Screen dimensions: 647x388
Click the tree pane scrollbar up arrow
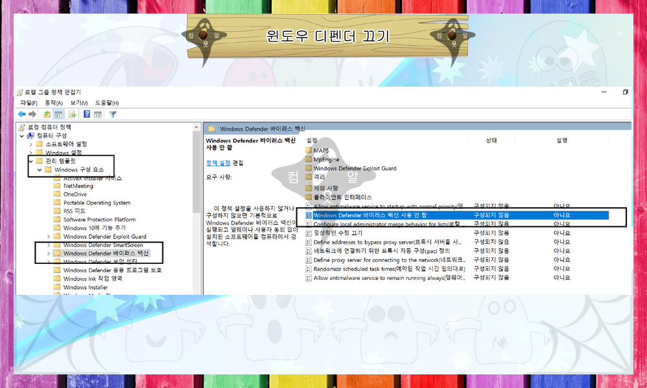(x=196, y=127)
